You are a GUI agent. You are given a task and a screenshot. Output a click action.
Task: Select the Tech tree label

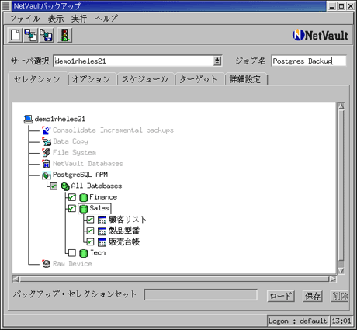point(98,252)
